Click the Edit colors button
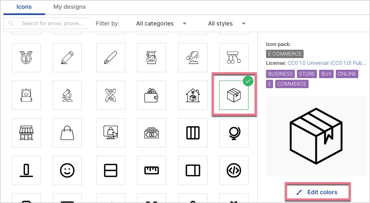Image resolution: width=370 pixels, height=203 pixels. (317, 192)
